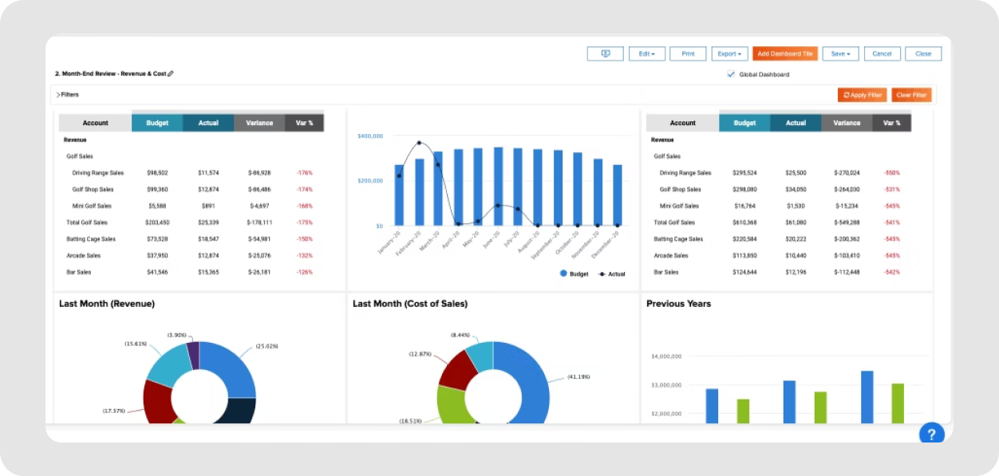Click the refresh icon inside Apply Filter

pos(846,95)
